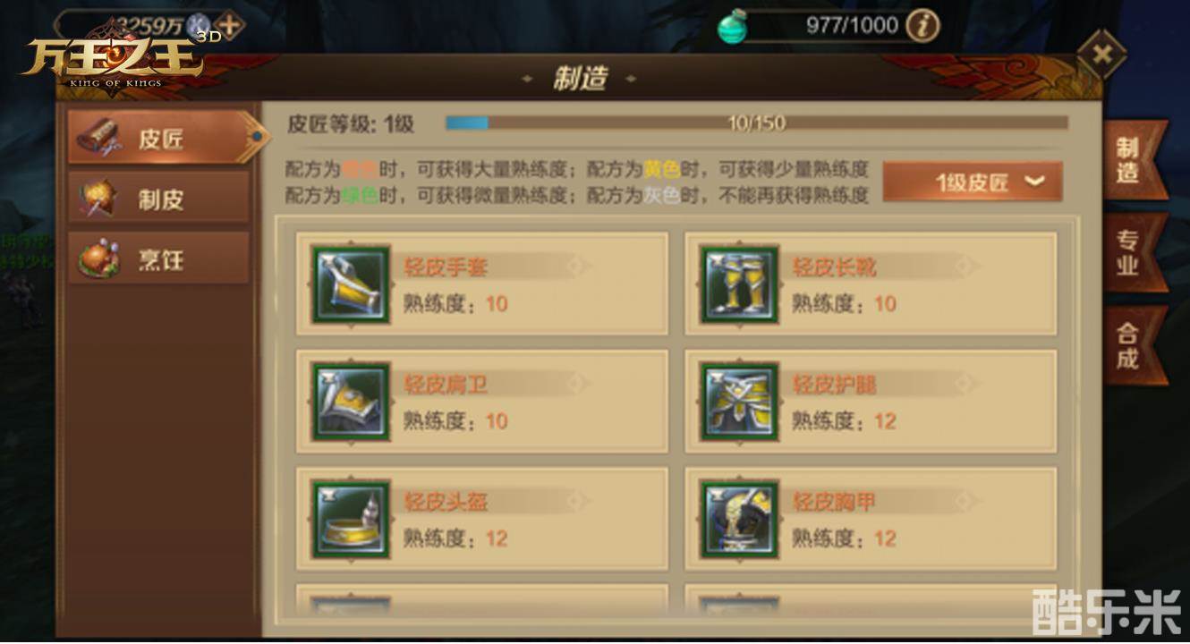This screenshot has width=1190, height=644.
Task: Choose the 轻皮护腿 leg armor icon
Action: (739, 402)
